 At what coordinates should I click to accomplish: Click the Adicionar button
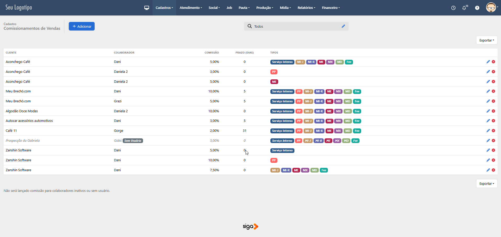82,26
